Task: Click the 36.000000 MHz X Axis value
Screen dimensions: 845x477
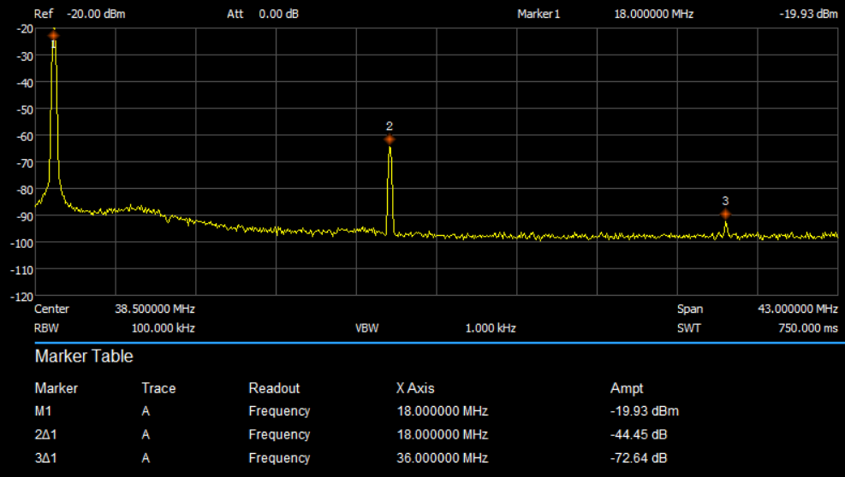Action: (442, 457)
